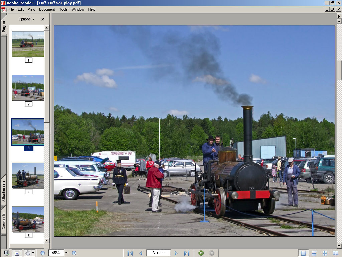Screen dimensions: 342x257
Task: Switch to Continuous page layout
Action: (314, 253)
